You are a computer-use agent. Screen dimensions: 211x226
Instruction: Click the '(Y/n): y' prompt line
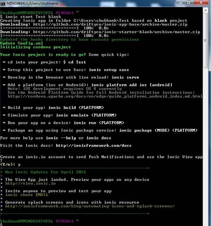(x=10, y=164)
